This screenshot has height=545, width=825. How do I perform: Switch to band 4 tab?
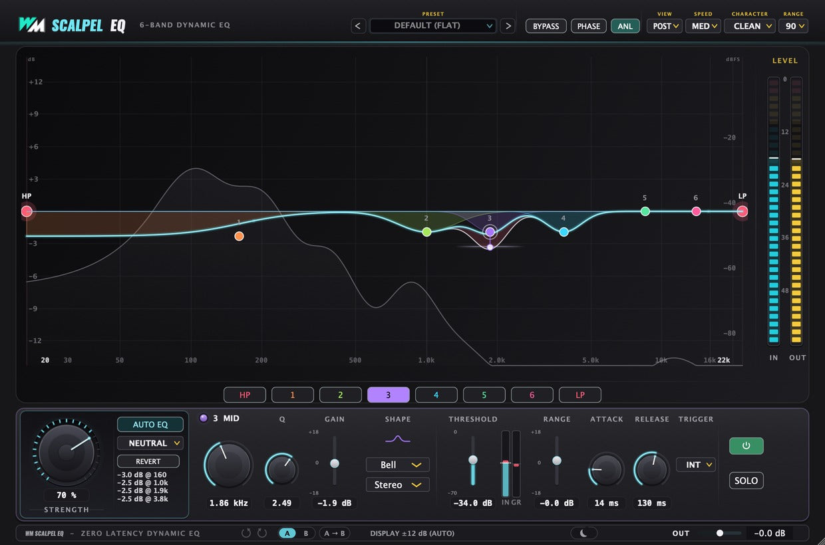[436, 395]
